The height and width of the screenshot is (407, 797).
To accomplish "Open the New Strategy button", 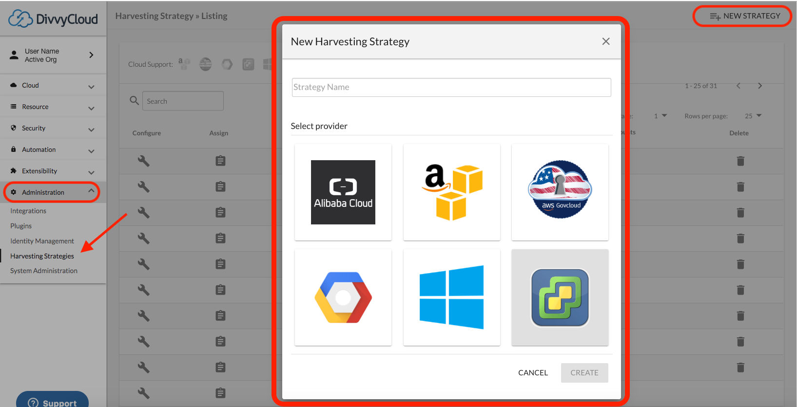I will [745, 16].
